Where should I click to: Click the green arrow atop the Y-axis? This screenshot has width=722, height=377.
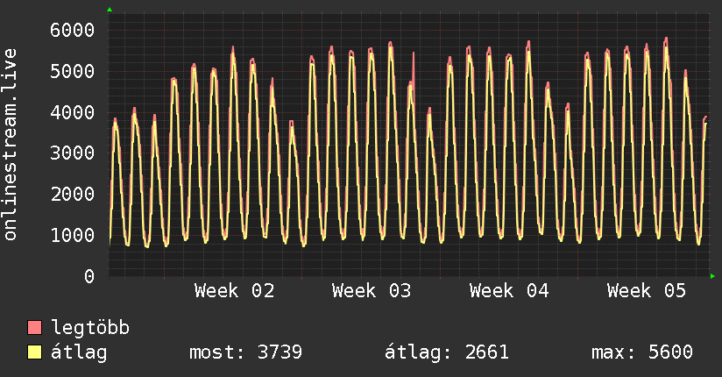click(110, 10)
